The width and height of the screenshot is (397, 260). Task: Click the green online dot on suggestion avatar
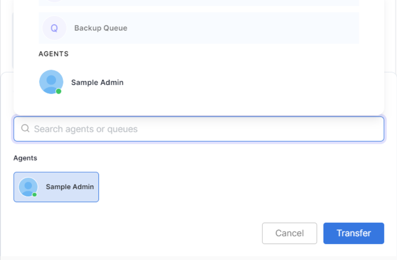pos(59,91)
